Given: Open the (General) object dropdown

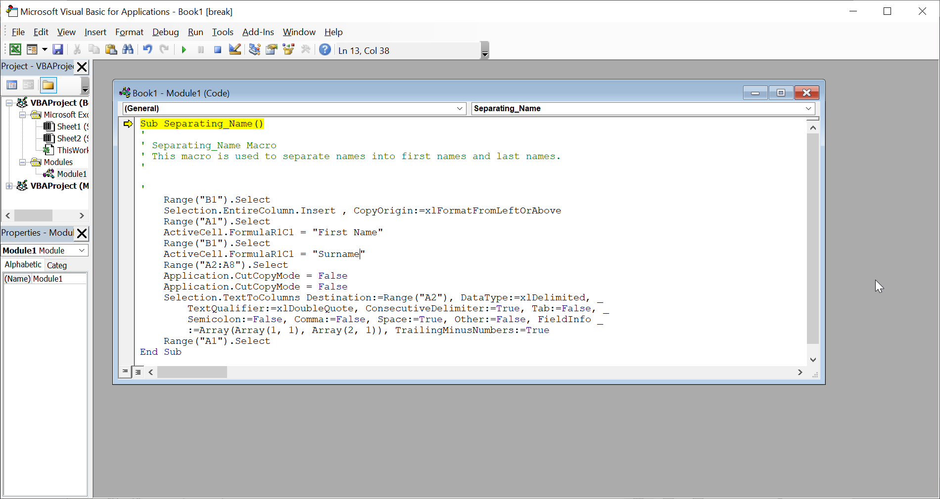Looking at the screenshot, I should point(460,109).
